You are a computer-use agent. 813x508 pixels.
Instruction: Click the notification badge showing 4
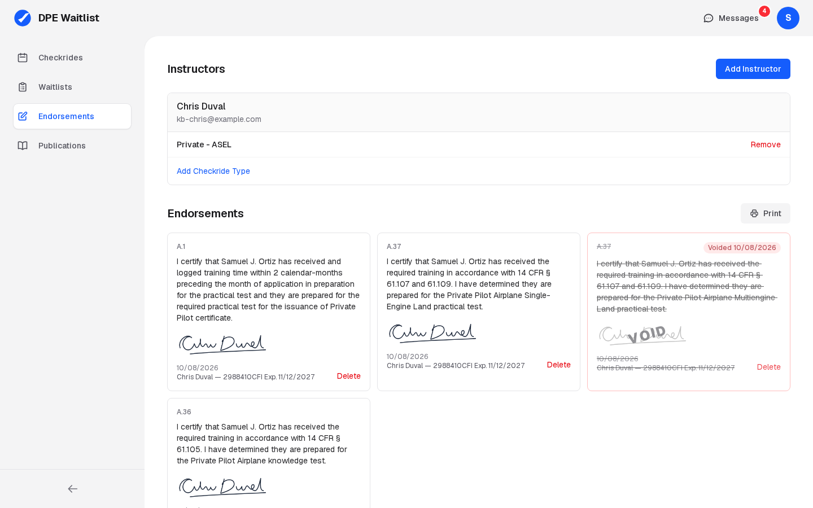(x=764, y=11)
